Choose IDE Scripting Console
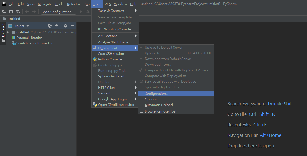The height and width of the screenshot is (156, 307). 115,29
